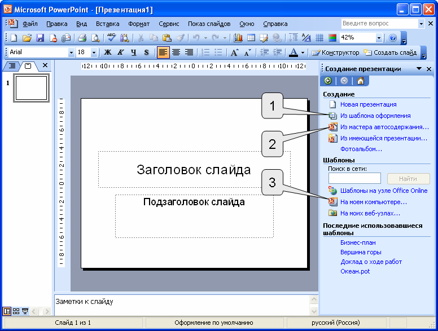Click the Конструктор button
This screenshot has height=331, width=438.
(335, 52)
